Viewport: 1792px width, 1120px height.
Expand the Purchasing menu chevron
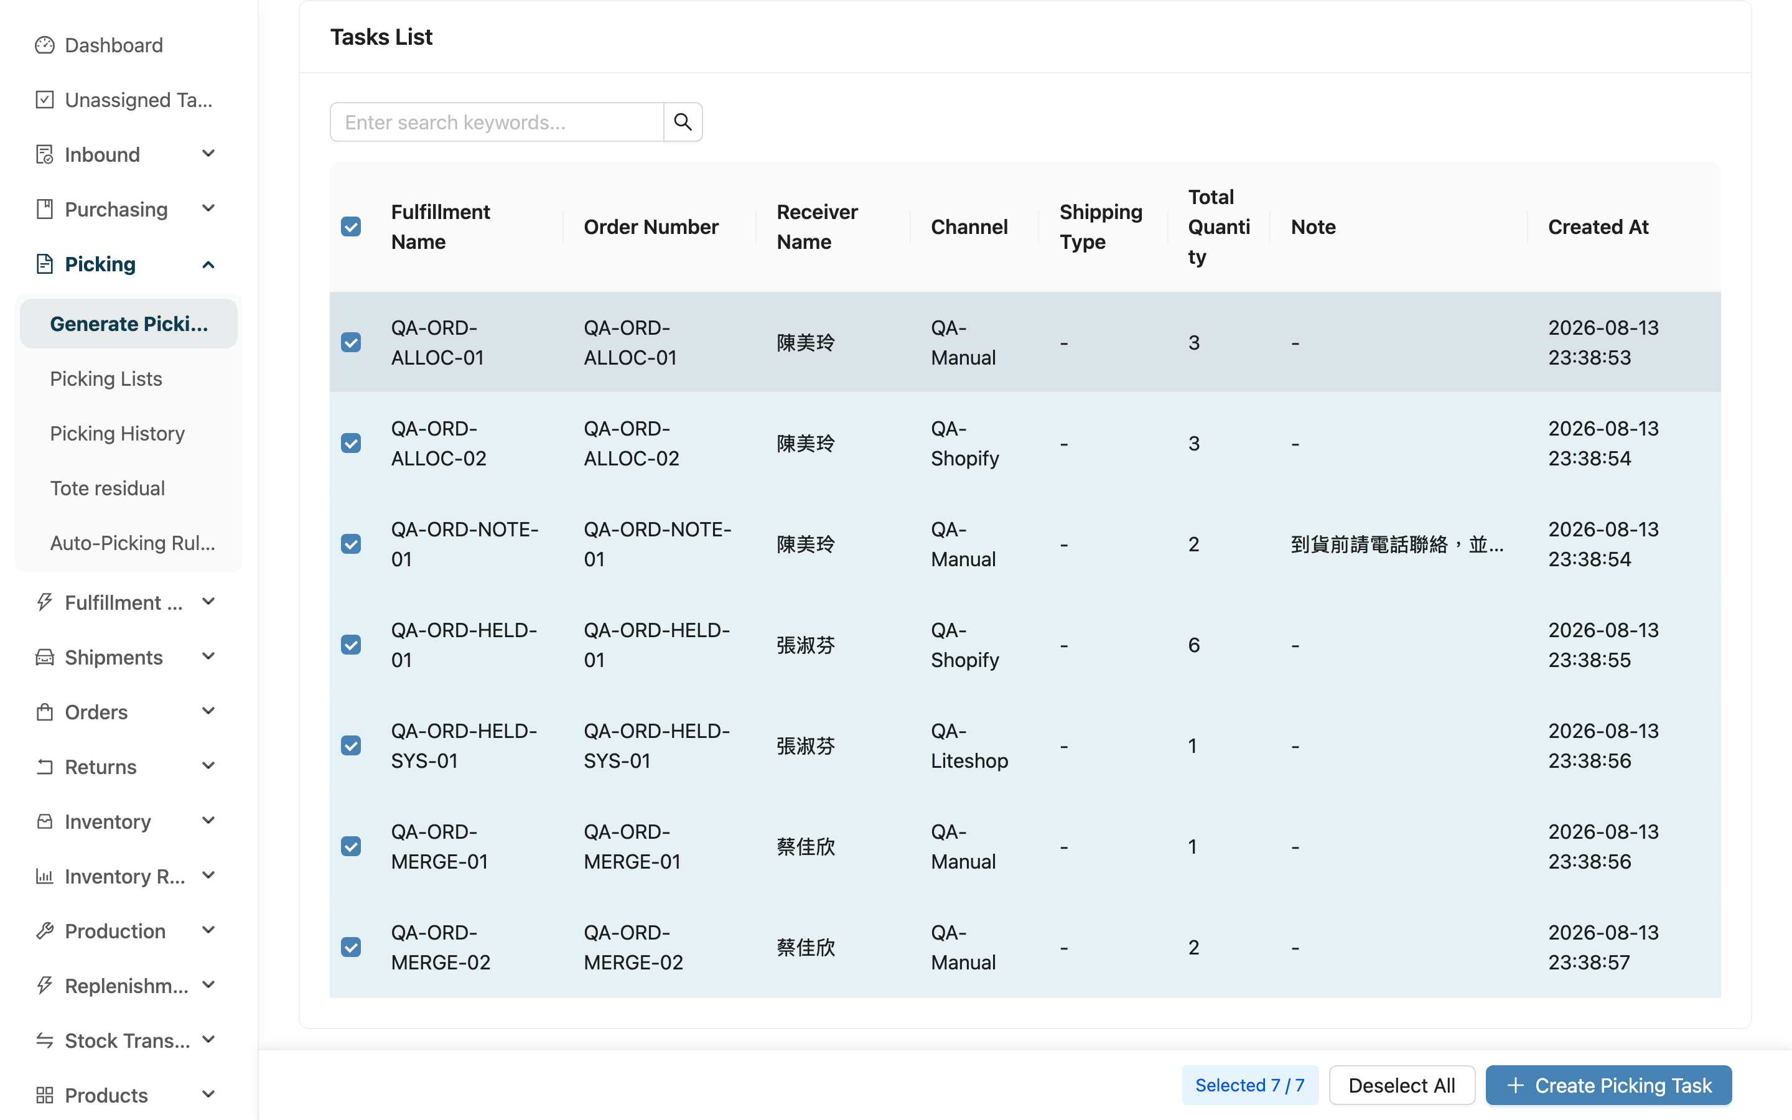click(209, 209)
